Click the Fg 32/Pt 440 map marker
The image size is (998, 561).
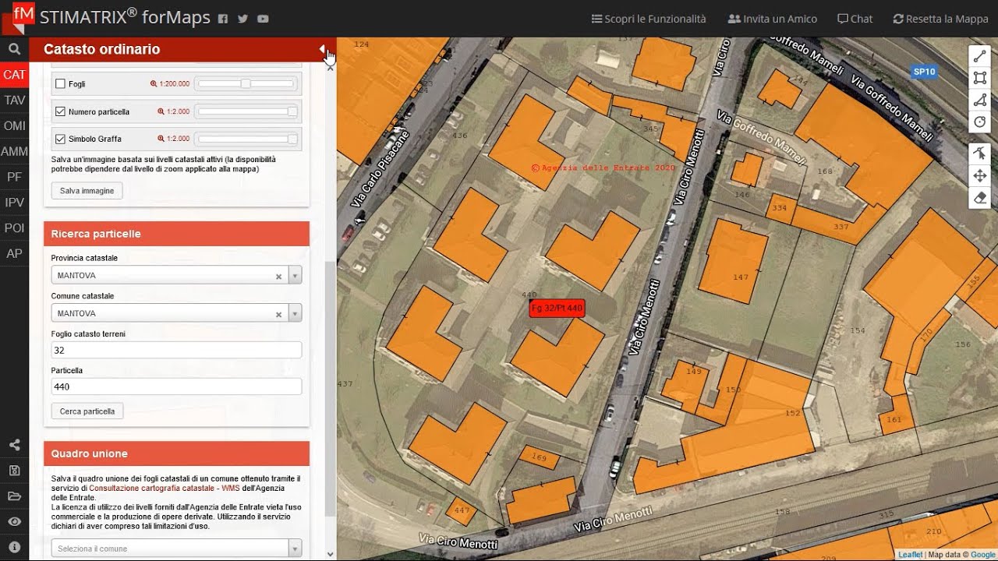(557, 309)
